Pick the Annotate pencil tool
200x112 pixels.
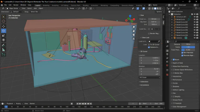point(4,45)
